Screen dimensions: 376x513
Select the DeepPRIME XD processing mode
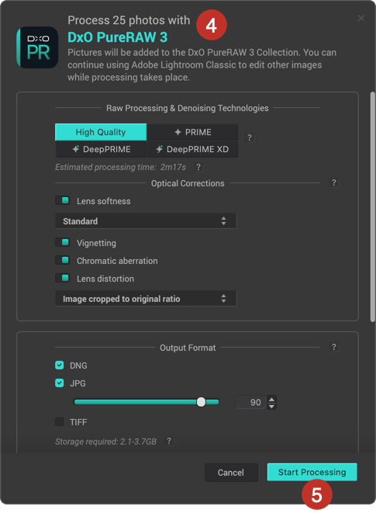point(192,150)
